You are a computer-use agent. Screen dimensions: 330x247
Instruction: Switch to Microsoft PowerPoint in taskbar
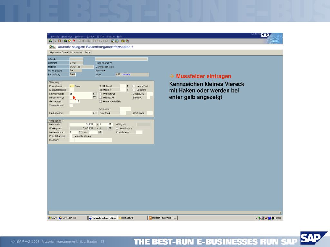[163, 218]
